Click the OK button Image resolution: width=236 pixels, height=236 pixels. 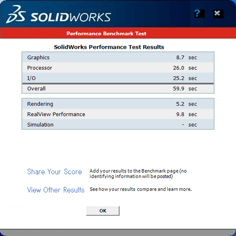(103, 211)
